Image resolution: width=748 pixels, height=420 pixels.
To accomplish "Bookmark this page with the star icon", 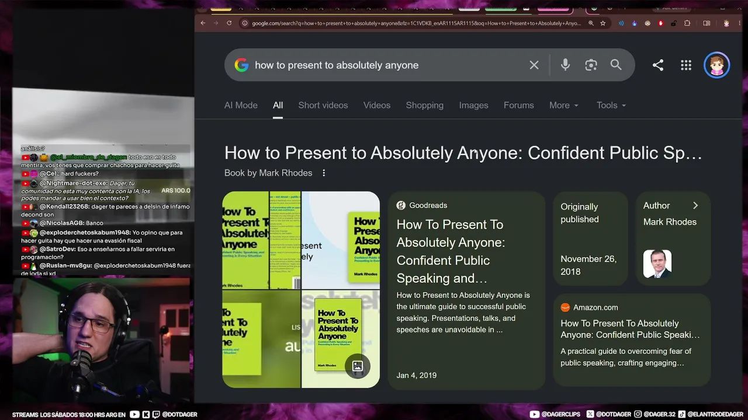I will tap(602, 23).
